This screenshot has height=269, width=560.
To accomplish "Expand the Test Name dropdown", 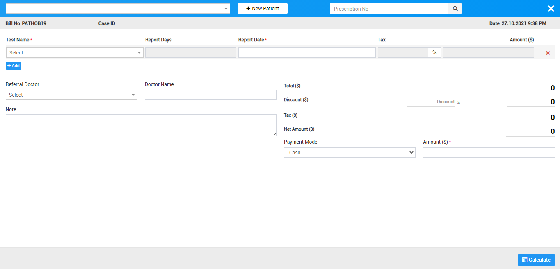I will (x=75, y=53).
